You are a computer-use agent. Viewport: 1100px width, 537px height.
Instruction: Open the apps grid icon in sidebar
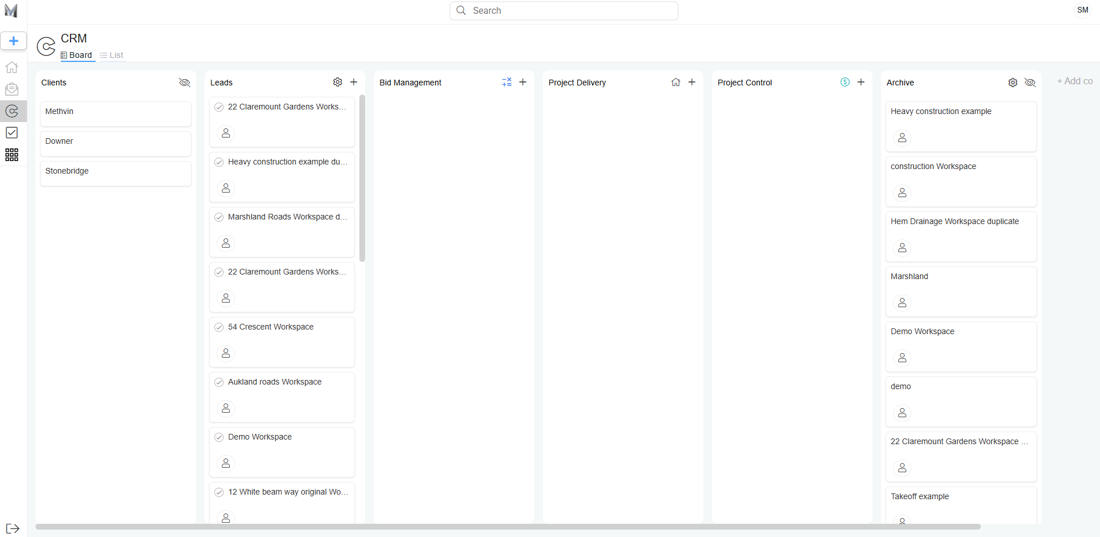pos(11,155)
